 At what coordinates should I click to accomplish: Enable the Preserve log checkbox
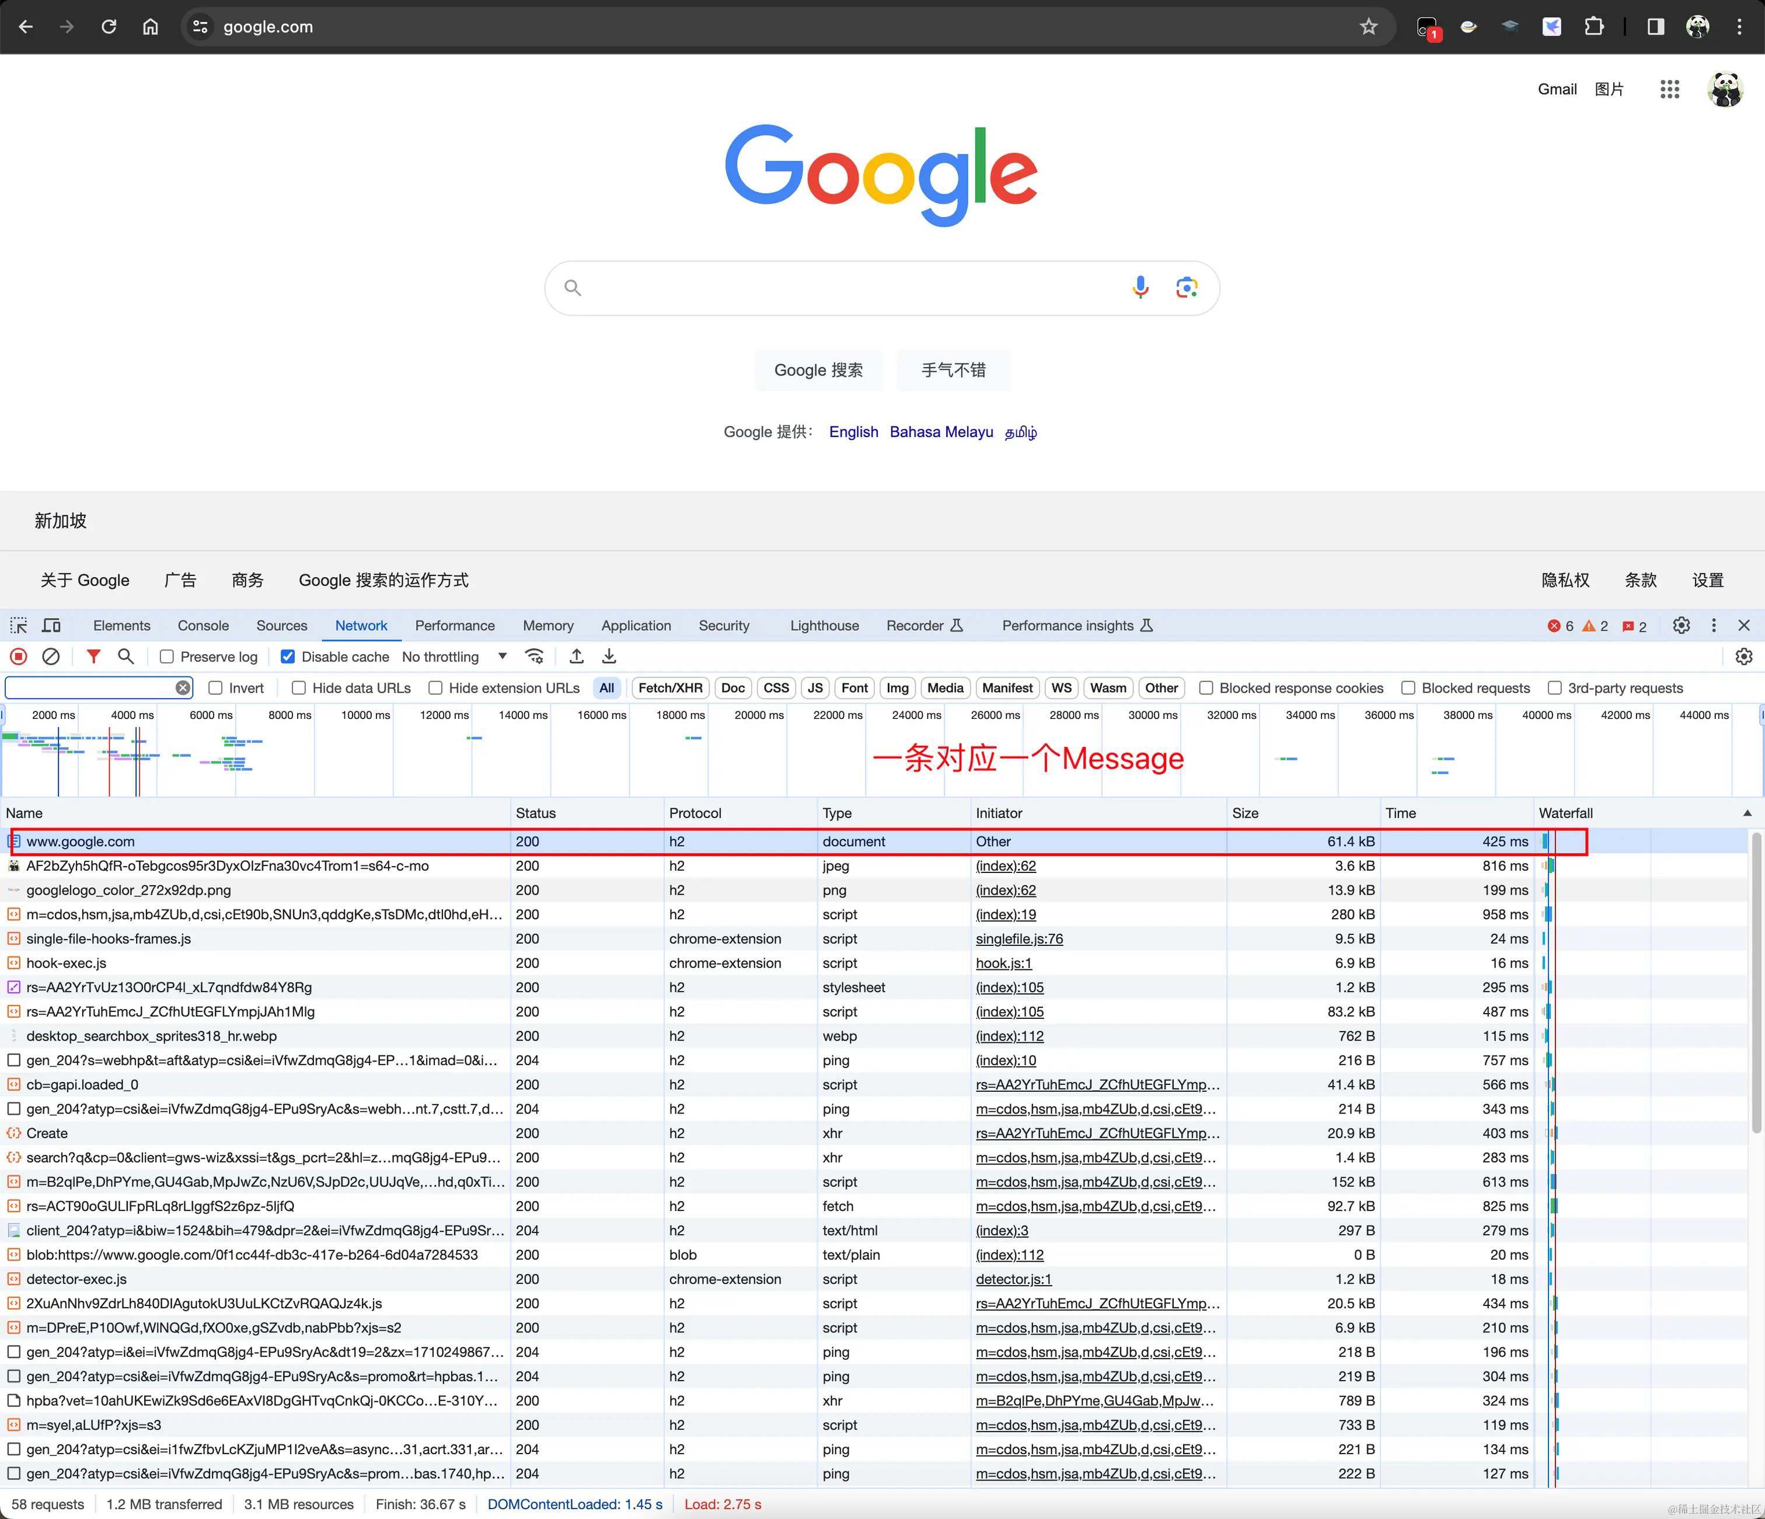[167, 657]
